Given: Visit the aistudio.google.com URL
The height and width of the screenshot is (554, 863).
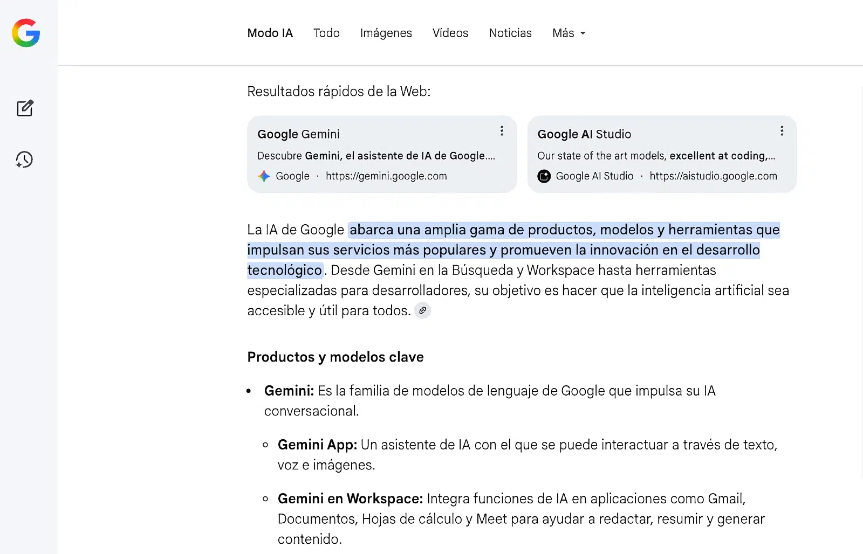Looking at the screenshot, I should (713, 176).
